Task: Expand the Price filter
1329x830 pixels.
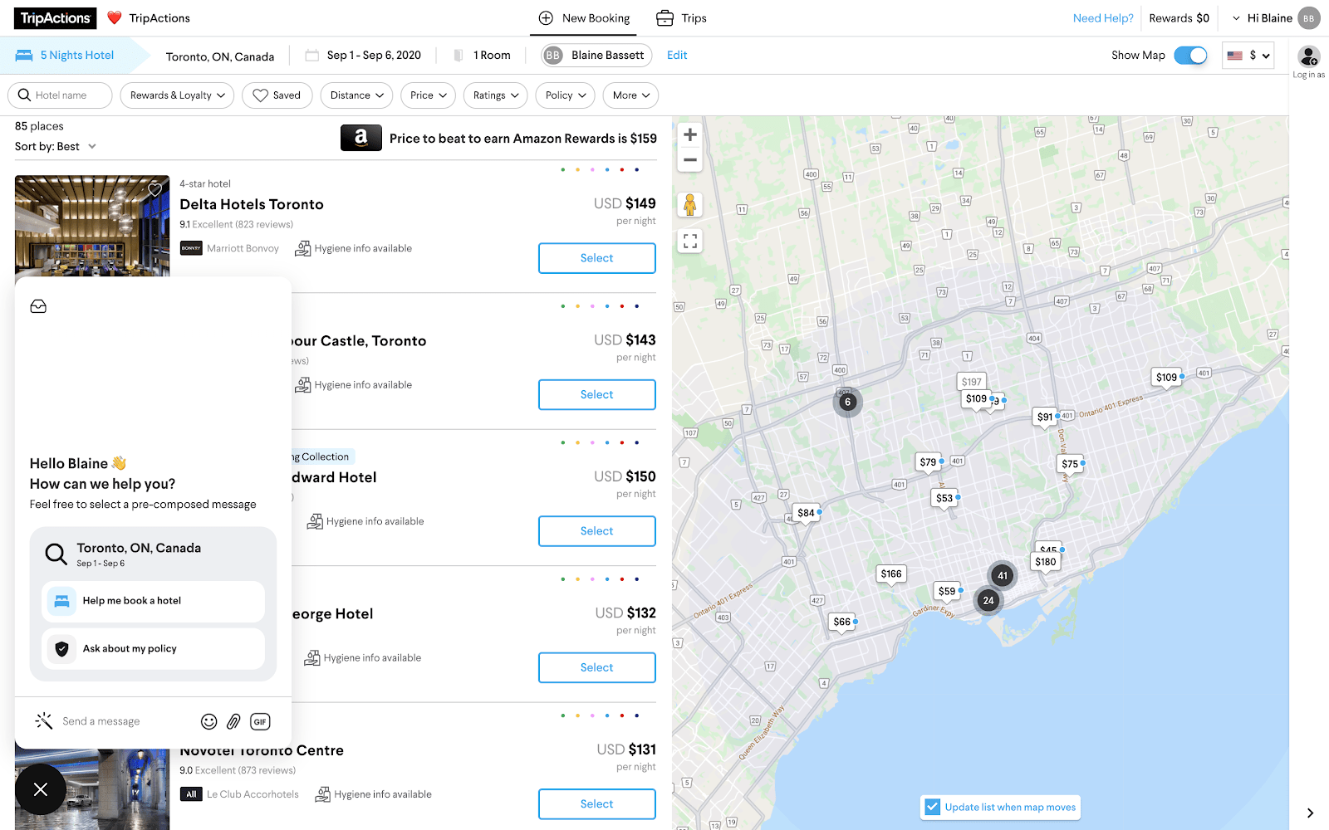Action: 428,95
